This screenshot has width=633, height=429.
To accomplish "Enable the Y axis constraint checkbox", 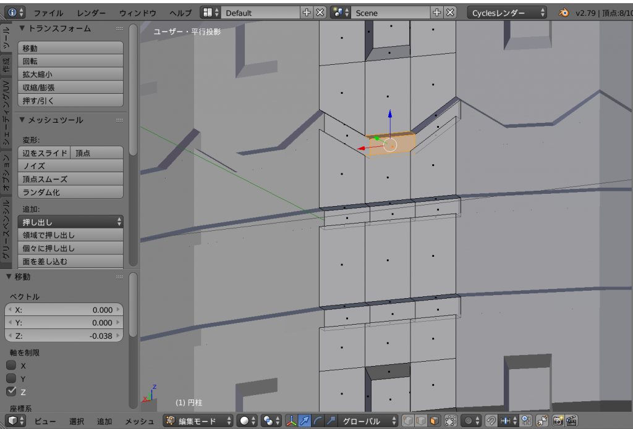I will pyautogui.click(x=11, y=378).
